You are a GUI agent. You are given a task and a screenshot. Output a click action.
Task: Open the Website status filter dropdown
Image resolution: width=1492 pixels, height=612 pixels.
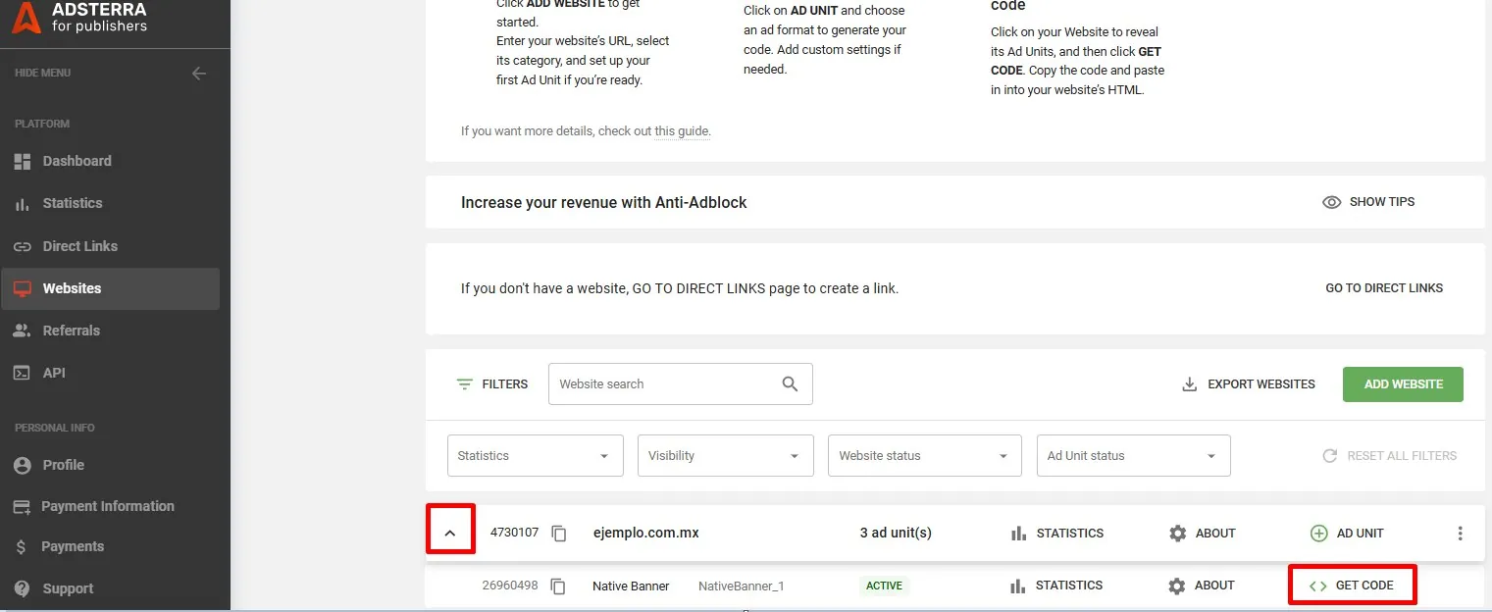pos(923,455)
